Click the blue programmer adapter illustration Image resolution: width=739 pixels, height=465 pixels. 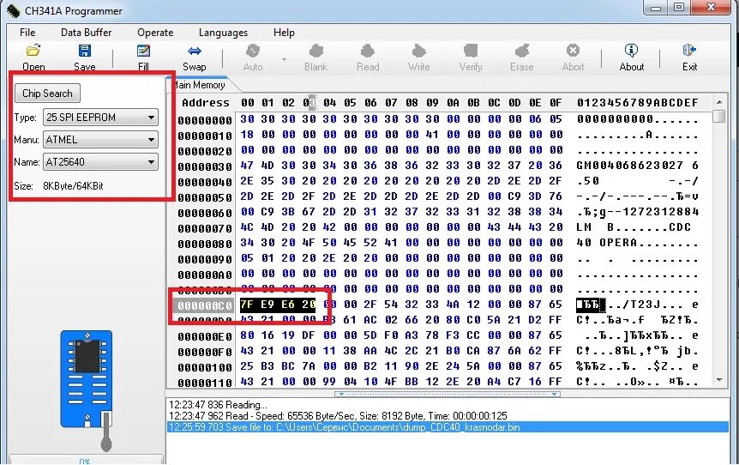(87, 379)
